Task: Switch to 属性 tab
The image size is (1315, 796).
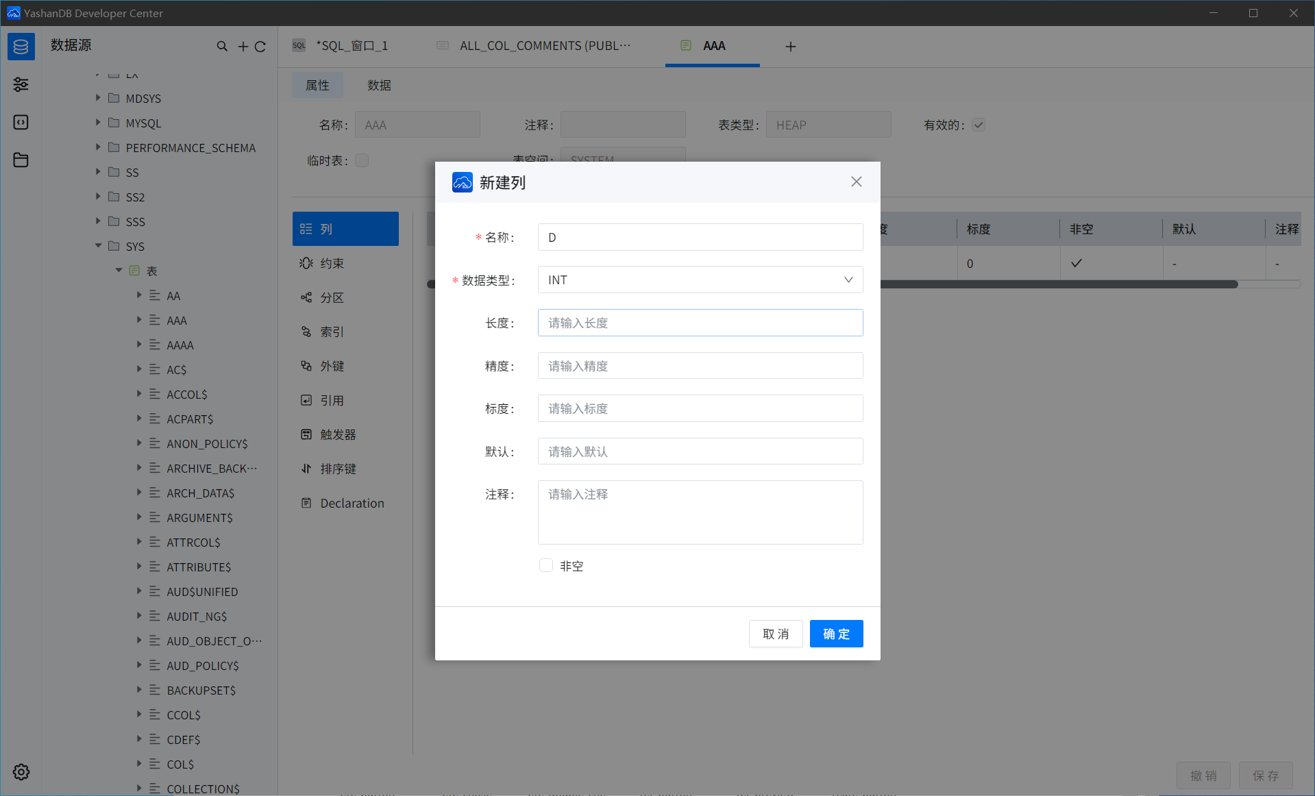Action: 317,85
